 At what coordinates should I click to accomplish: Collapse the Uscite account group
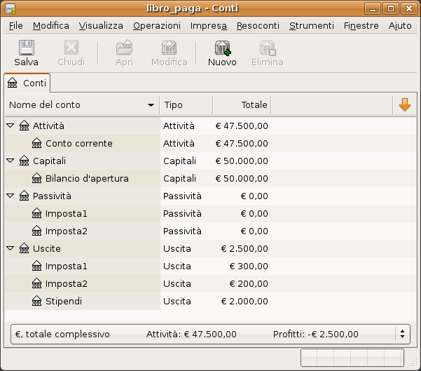tap(11, 249)
